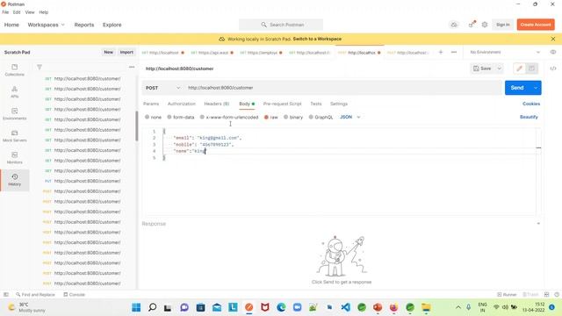Image resolution: width=562 pixels, height=316 pixels.
Task: Open the JSON body format dropdown
Action: (x=350, y=117)
